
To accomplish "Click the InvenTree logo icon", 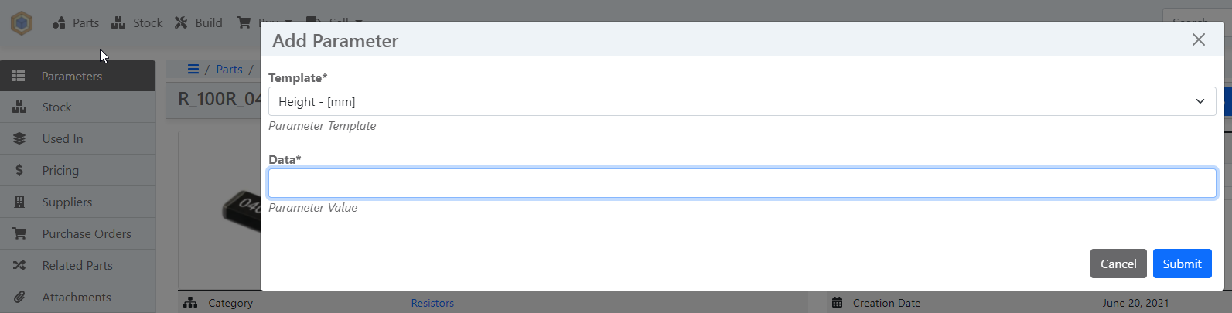I will pyautogui.click(x=22, y=23).
